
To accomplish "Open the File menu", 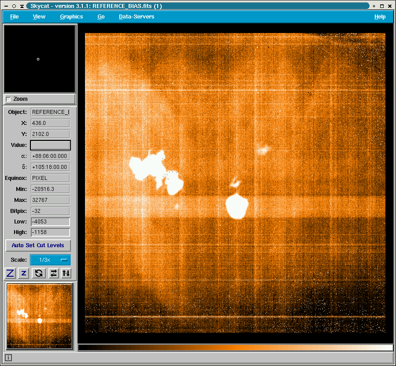I will [15, 17].
